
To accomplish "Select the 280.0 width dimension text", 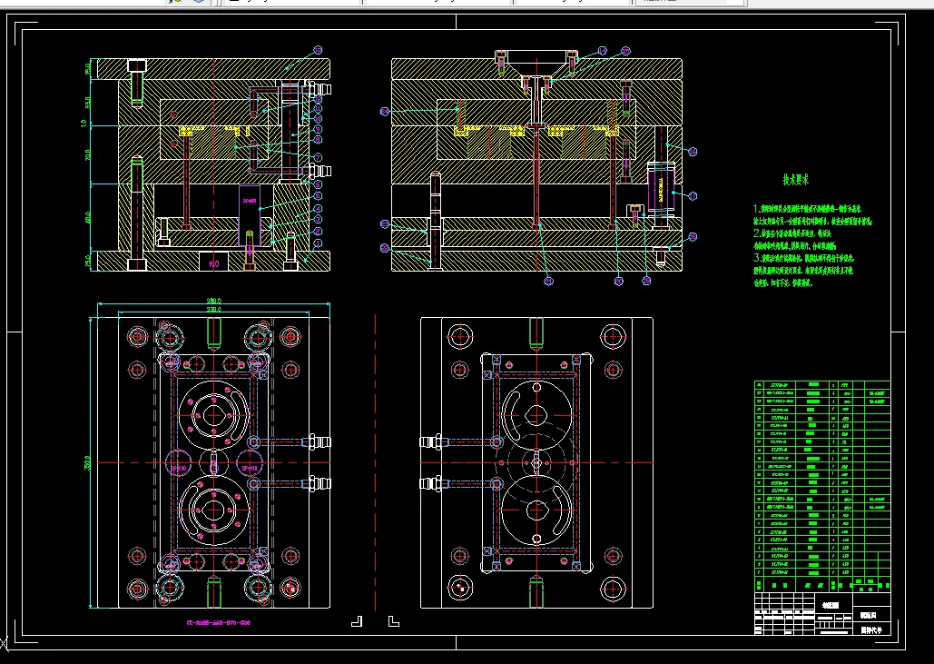I will click(x=214, y=301).
